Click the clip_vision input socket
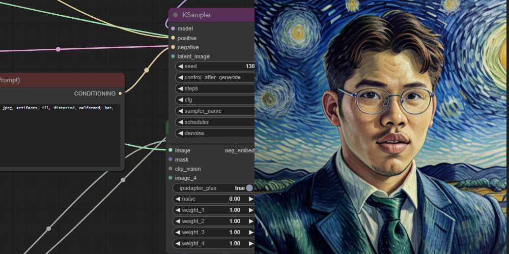The width and height of the screenshot is (509, 254). point(171,169)
